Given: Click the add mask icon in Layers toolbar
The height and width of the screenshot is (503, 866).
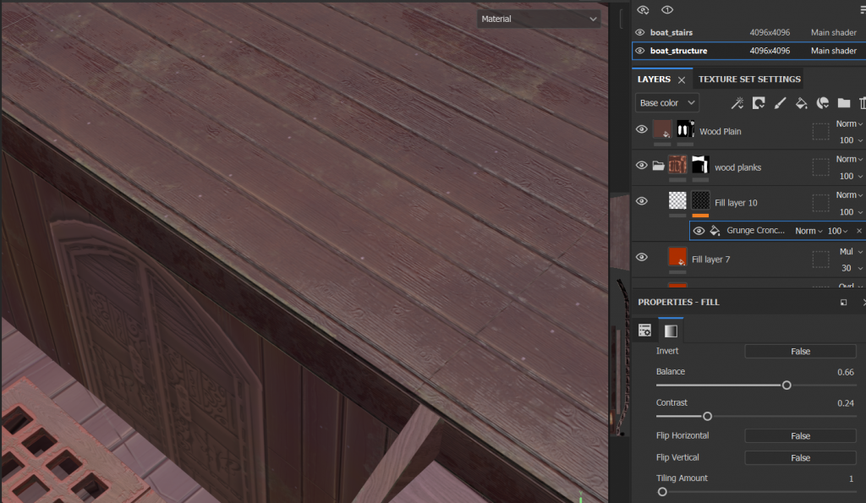Looking at the screenshot, I should [759, 103].
